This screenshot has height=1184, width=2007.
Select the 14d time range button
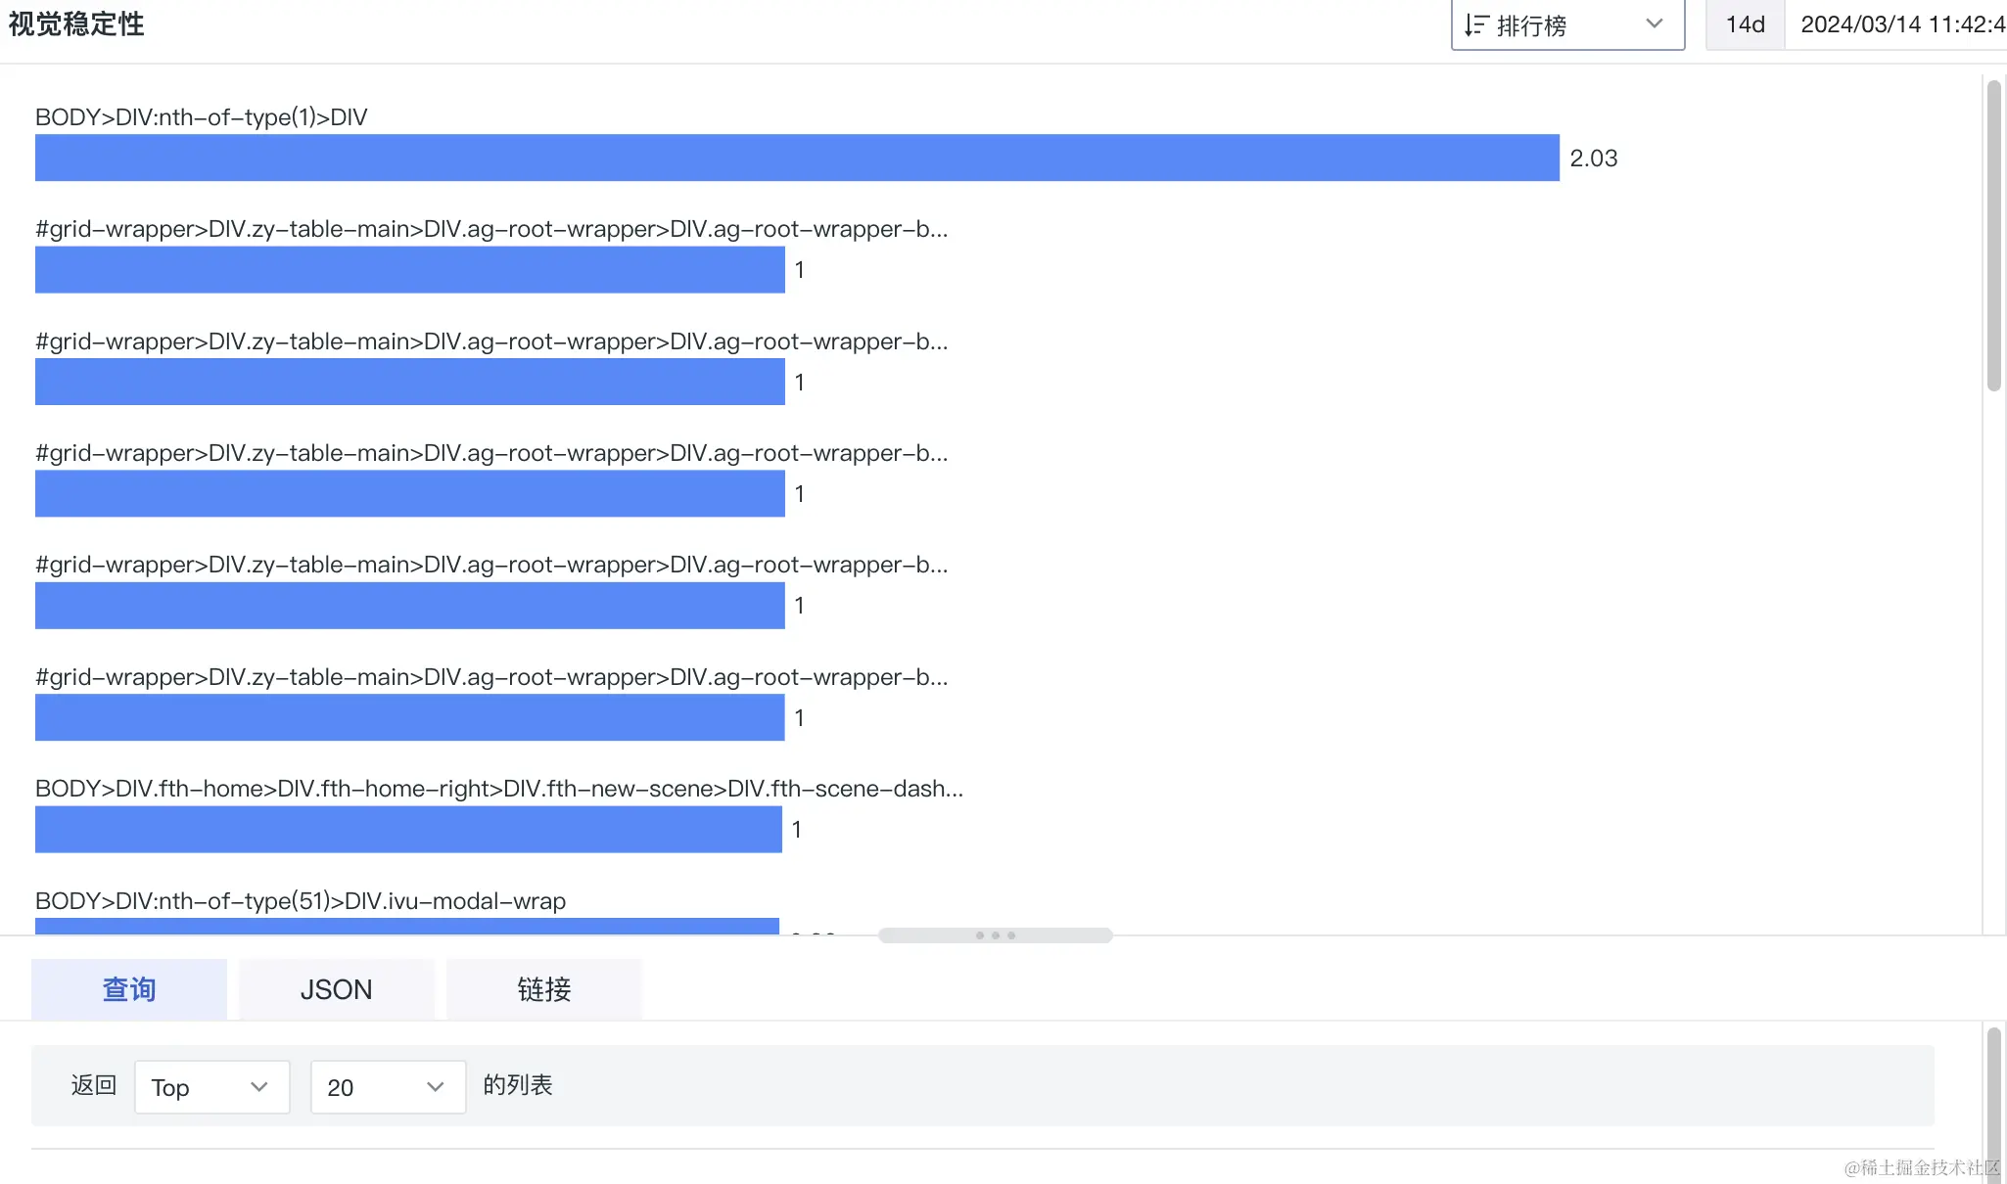coord(1745,24)
